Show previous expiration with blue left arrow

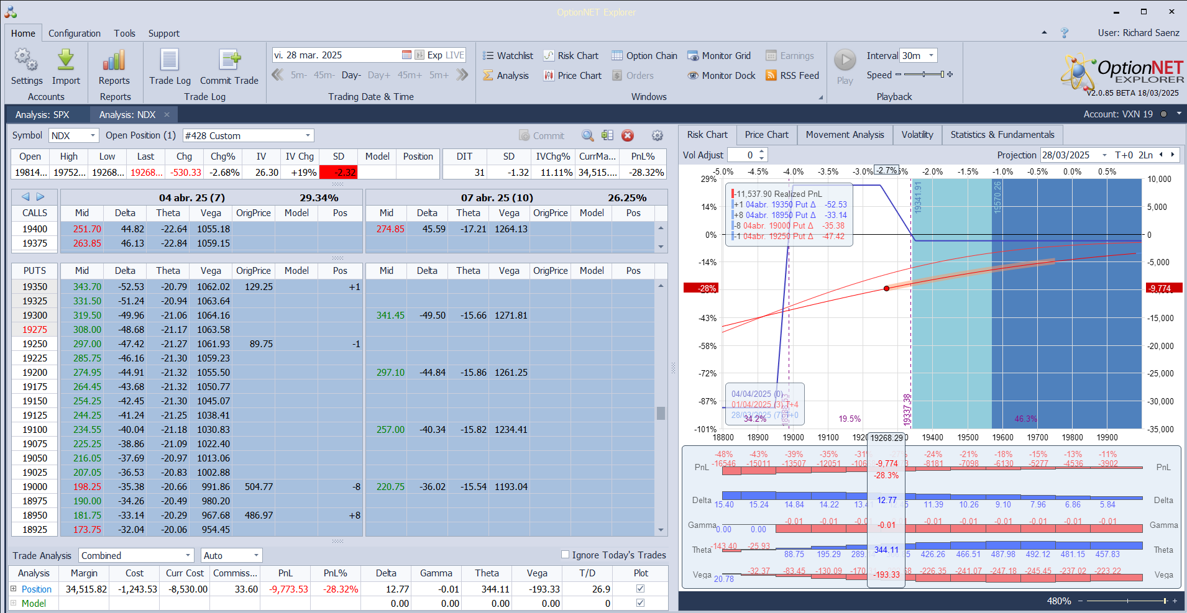[x=25, y=197]
